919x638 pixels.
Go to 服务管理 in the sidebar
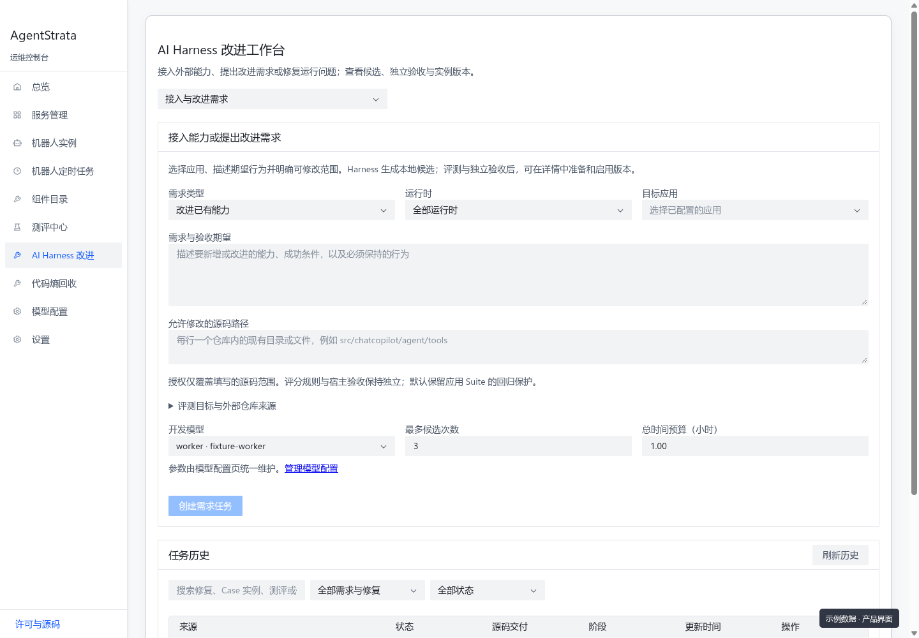point(63,115)
